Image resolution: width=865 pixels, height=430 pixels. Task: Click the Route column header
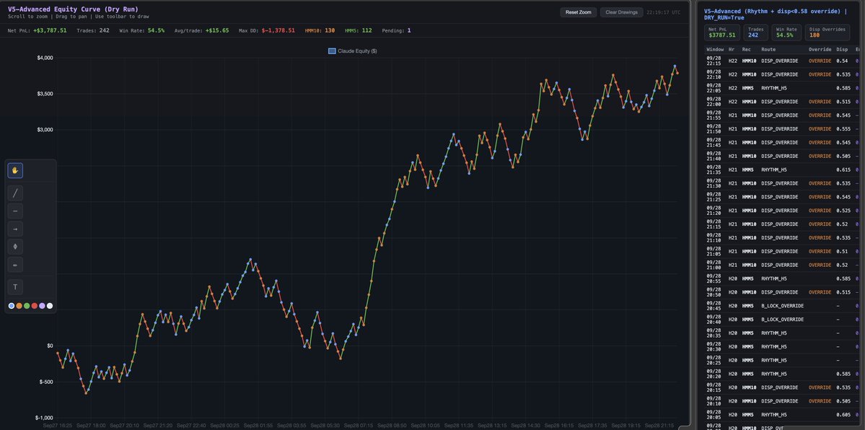tap(768, 50)
